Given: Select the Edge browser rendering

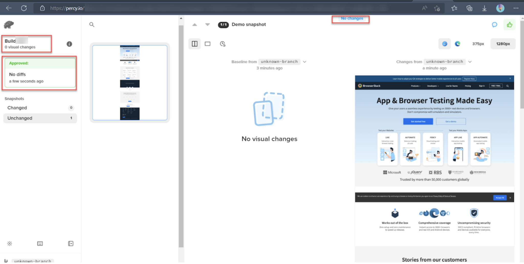Looking at the screenshot, I should pyautogui.click(x=457, y=44).
